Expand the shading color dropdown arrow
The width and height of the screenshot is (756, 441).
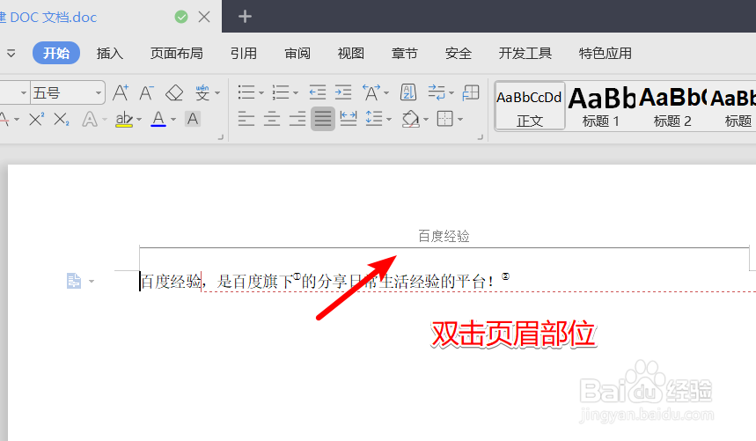tap(426, 119)
